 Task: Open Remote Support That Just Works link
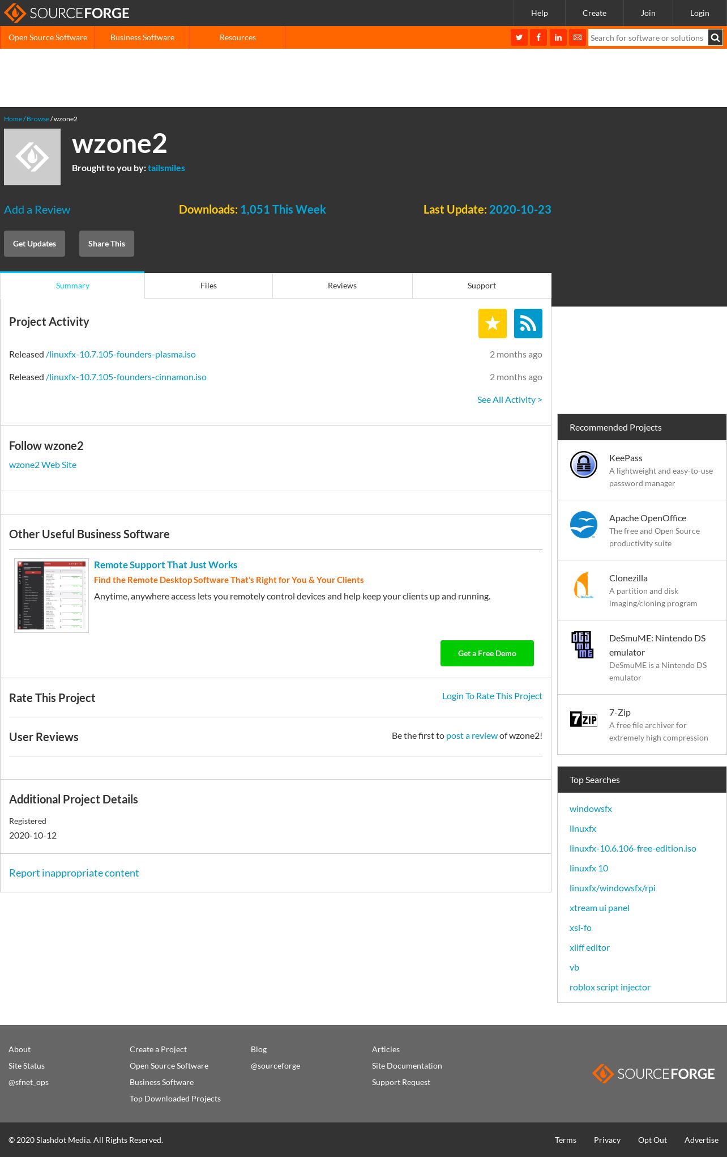(165, 565)
